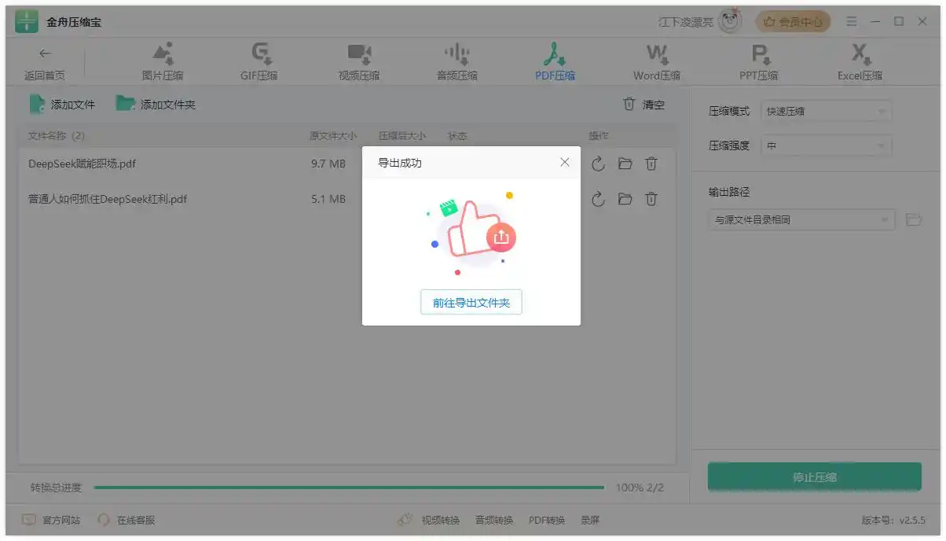Viewport: 946px width, 541px height.
Task: Open 会员中心 membership center
Action: point(793,22)
